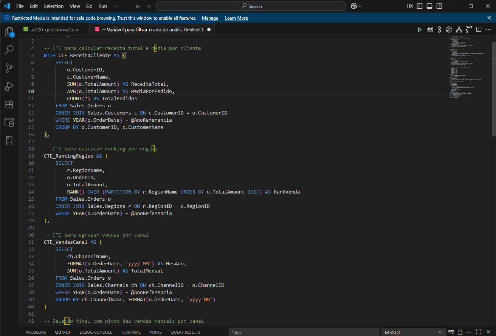Open Copilot chat icon in title bar
The height and width of the screenshot is (336, 496).
tap(354, 6)
